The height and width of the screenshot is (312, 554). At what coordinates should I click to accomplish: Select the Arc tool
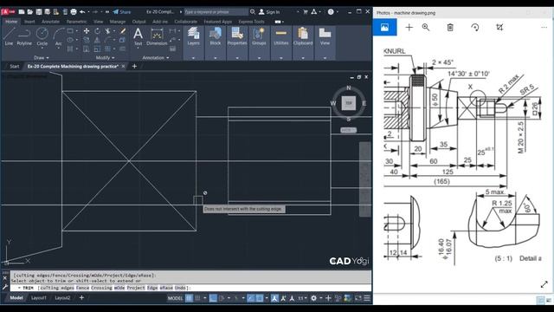[58, 36]
